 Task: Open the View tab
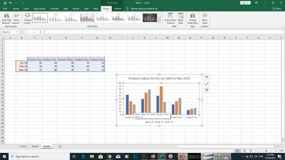tap(86, 9)
